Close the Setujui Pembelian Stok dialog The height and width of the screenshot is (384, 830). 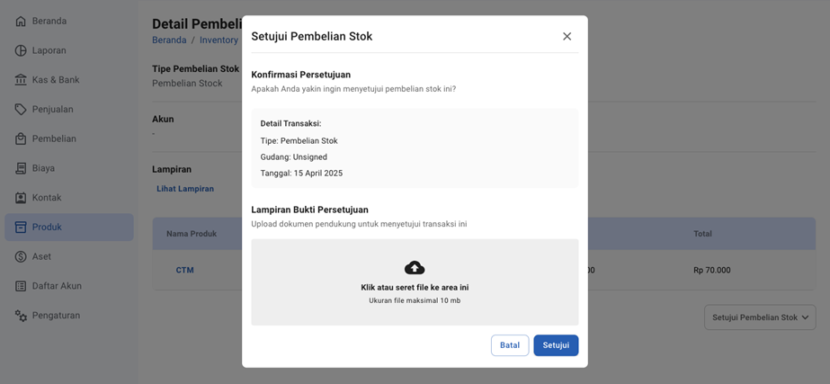[567, 36]
